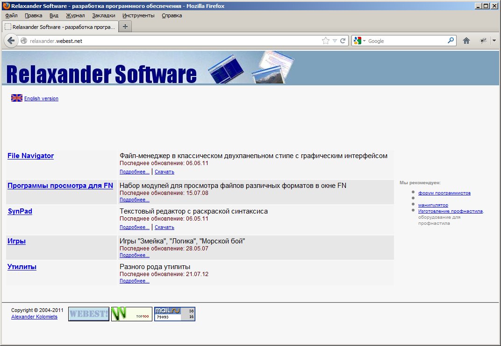Click Copyright © 2004-2011 text
The height and width of the screenshot is (346, 501).
coord(37,310)
